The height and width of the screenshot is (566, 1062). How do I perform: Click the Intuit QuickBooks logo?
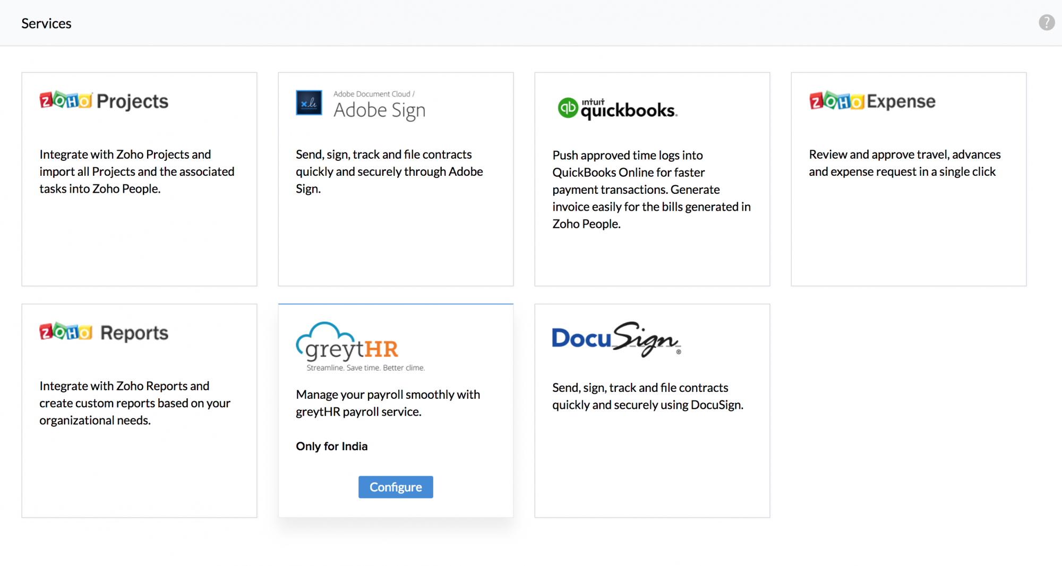point(618,108)
